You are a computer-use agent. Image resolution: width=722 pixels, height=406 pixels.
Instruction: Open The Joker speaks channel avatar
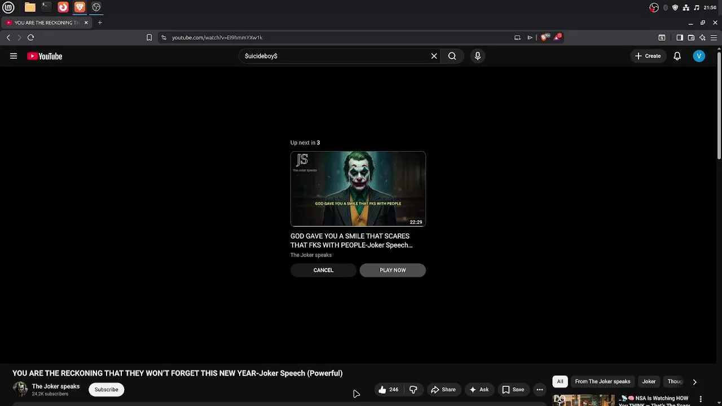20,389
